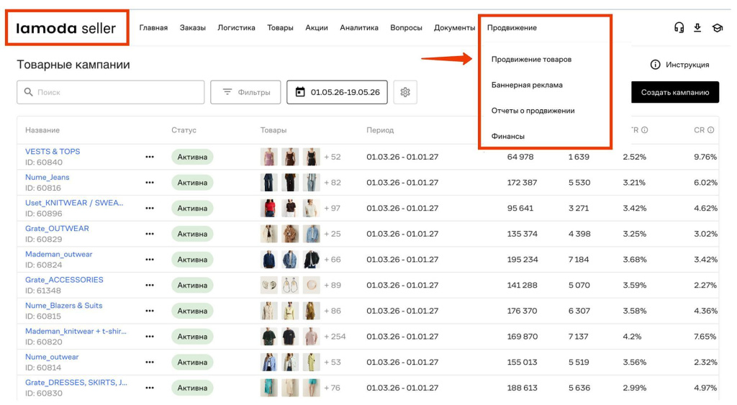Open the Вопросы menu item
Screen dimensions: 737x405
pyautogui.click(x=406, y=28)
